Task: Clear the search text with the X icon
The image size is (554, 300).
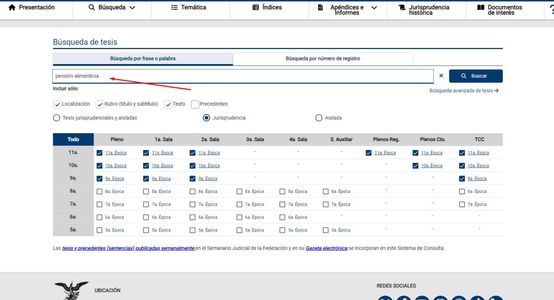Action: [x=441, y=76]
